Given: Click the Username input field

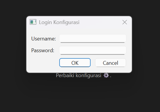Looking at the screenshot, I should pyautogui.click(x=93, y=38).
